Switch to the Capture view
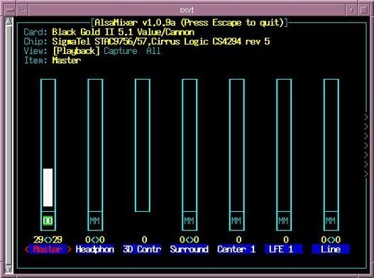This screenshot has height=278, width=374. pos(121,51)
